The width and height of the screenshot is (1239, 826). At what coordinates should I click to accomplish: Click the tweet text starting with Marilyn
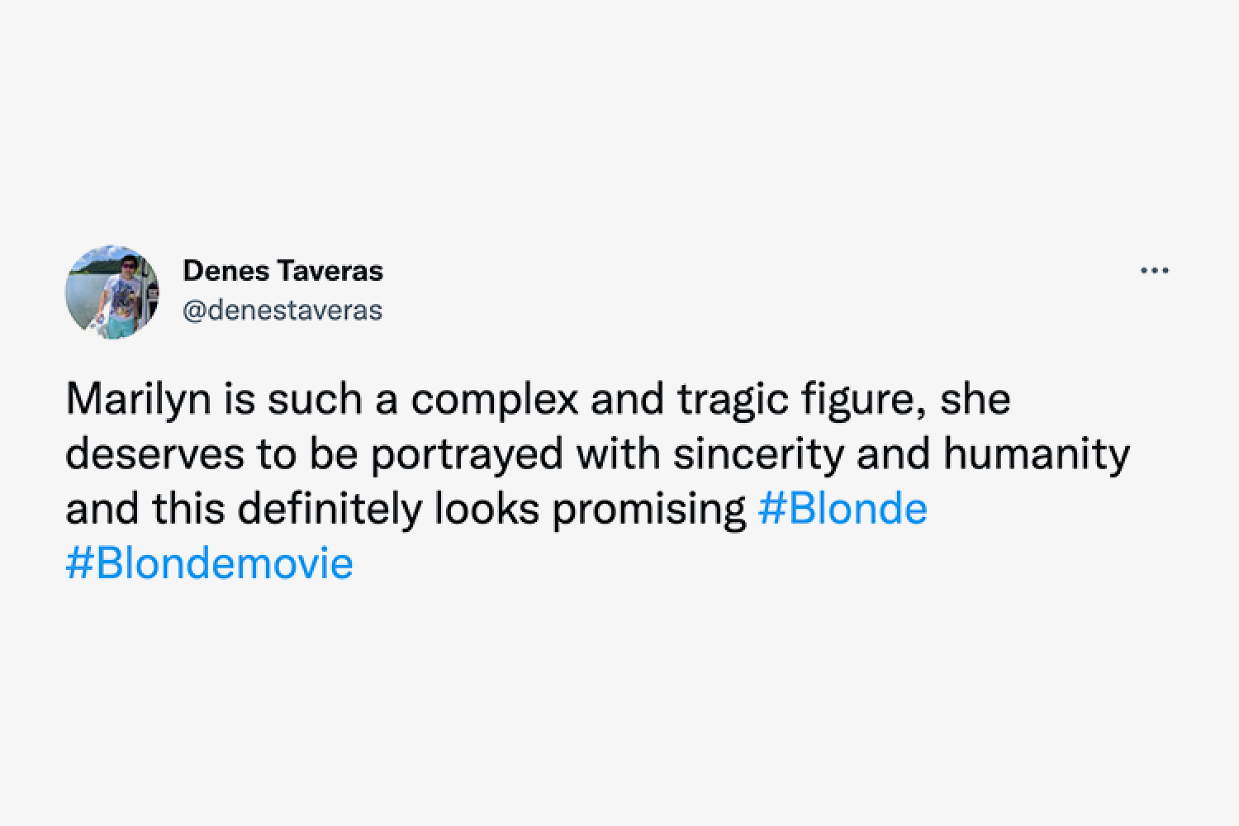point(597,482)
